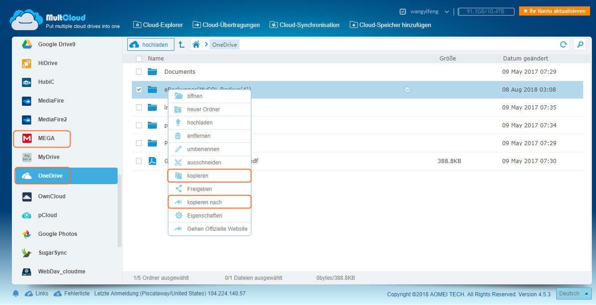596x305 pixels.
Task: Select hochladen in the context menu
Action: pos(210,123)
